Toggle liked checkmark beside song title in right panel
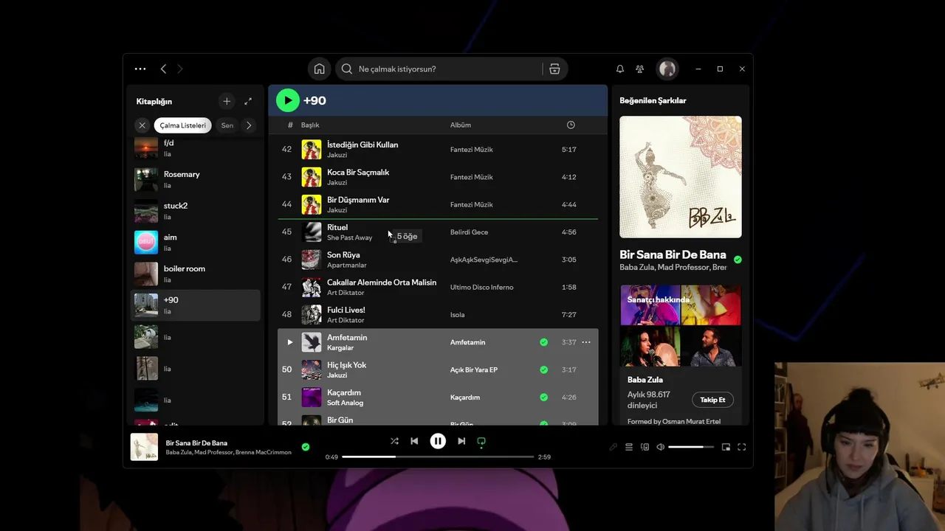The width and height of the screenshot is (945, 531). 738,260
